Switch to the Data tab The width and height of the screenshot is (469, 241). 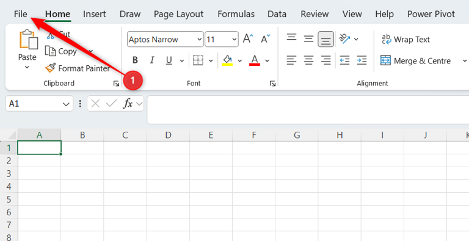coord(277,14)
